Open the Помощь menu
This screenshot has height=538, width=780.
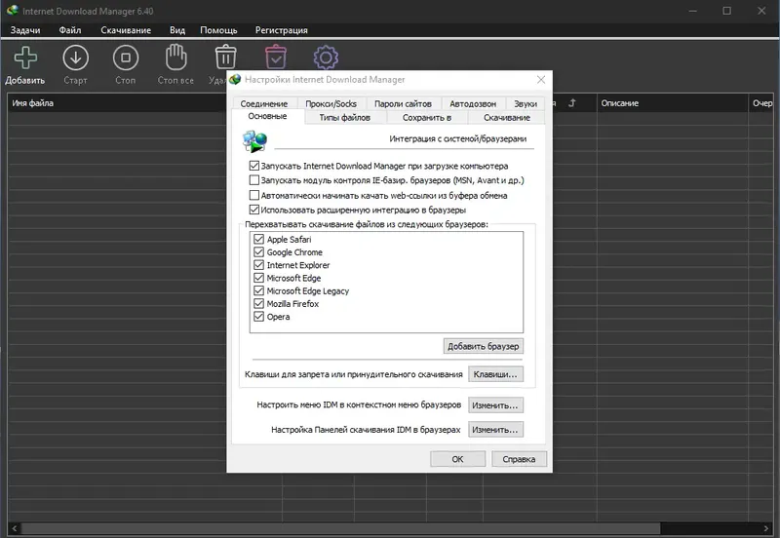[x=218, y=30]
